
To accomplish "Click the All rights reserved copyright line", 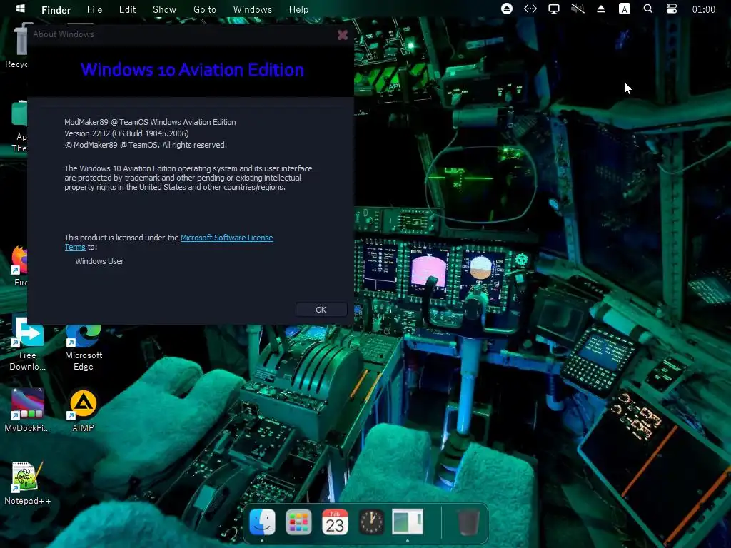I will coord(146,145).
